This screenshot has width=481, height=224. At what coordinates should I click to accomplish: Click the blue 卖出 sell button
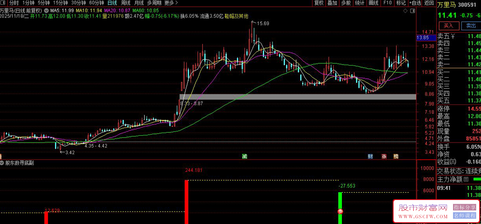(471, 26)
